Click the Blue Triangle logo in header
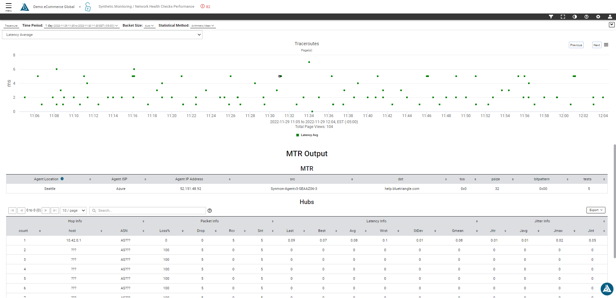 [x=25, y=7]
